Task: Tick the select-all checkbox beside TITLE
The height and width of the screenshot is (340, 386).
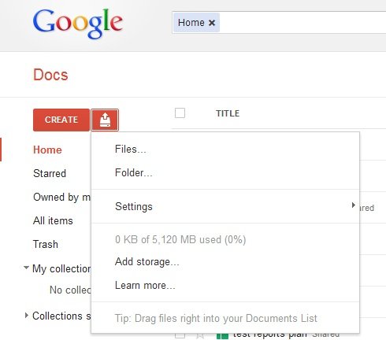Action: [x=180, y=113]
